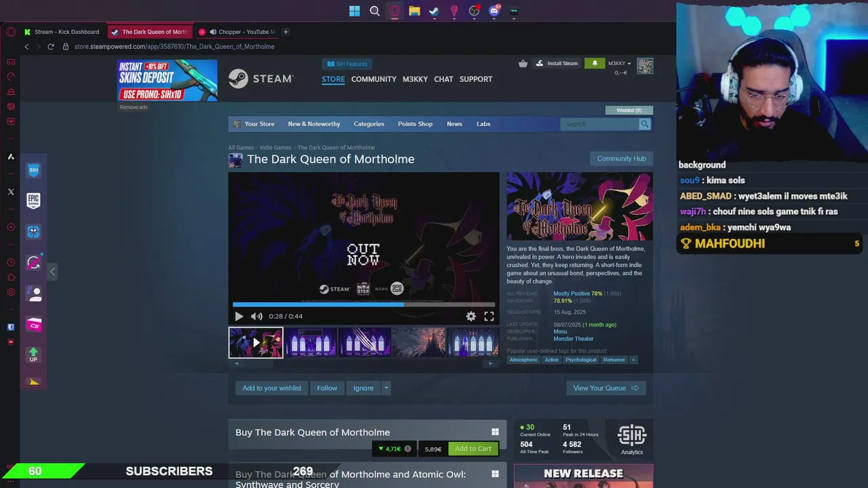Open the Labs store link

[x=484, y=124]
